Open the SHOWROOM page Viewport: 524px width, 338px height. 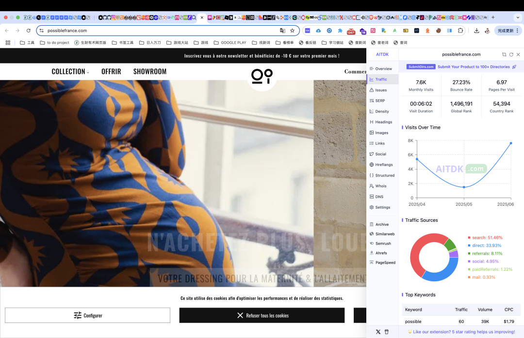coord(150,71)
